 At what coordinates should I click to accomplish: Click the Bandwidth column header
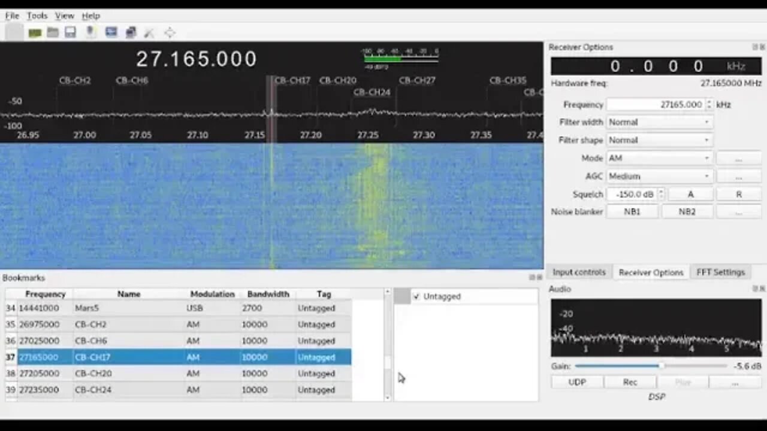pyautogui.click(x=268, y=294)
